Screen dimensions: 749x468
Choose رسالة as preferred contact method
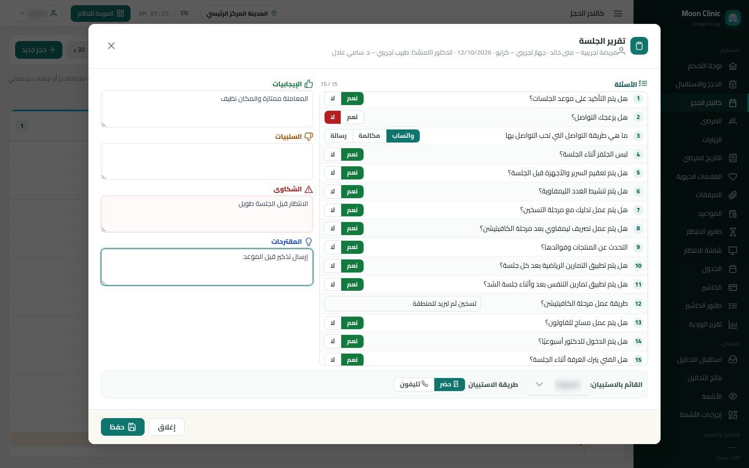(x=339, y=136)
